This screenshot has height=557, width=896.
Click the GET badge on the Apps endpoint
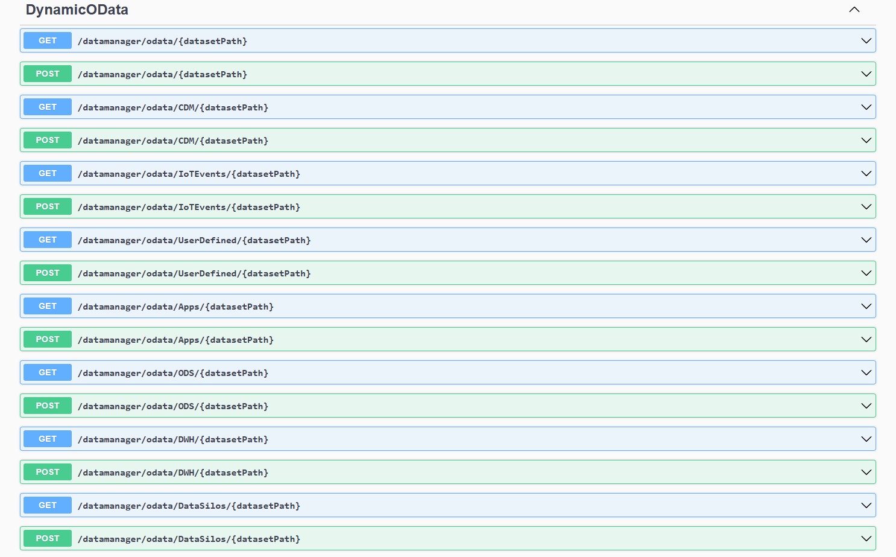click(x=47, y=306)
